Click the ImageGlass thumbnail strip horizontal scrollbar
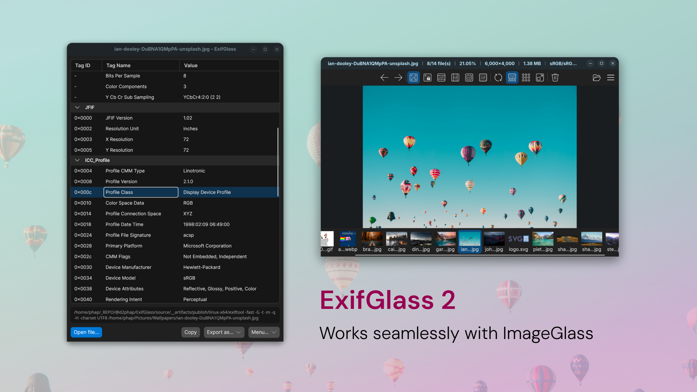 point(480,255)
